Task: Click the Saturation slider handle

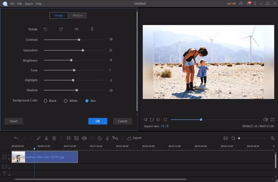Action: pyautogui.click(x=83, y=50)
